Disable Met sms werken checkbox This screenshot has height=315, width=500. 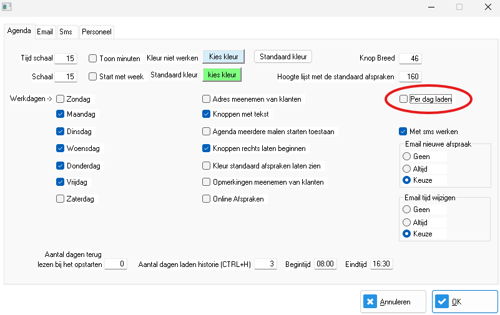pos(404,132)
